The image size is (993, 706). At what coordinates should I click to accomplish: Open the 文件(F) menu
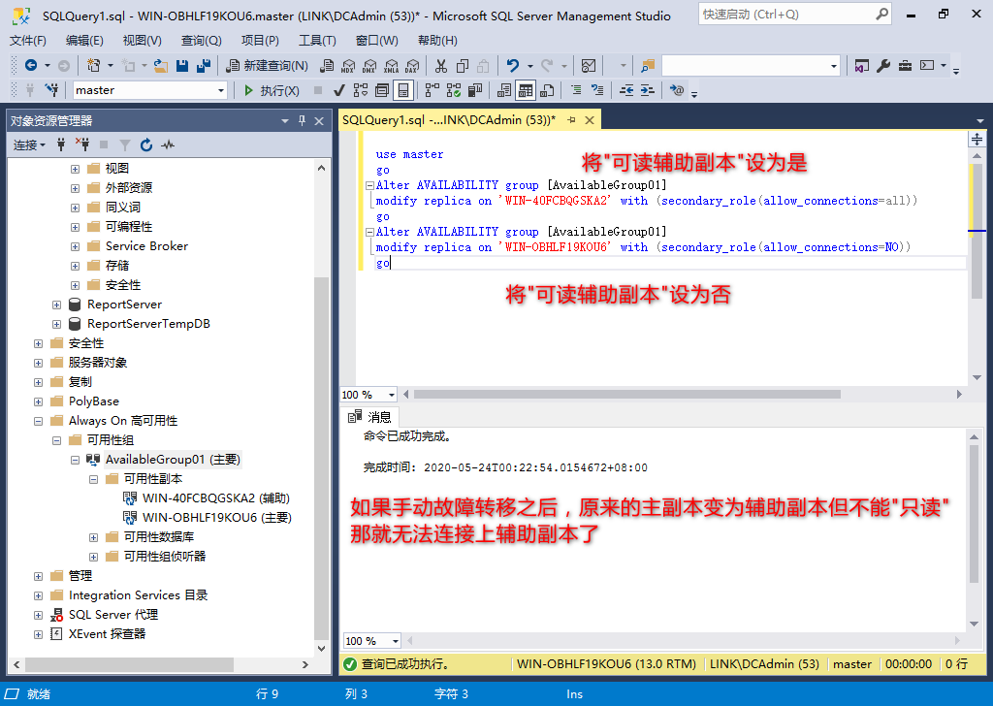[28, 41]
